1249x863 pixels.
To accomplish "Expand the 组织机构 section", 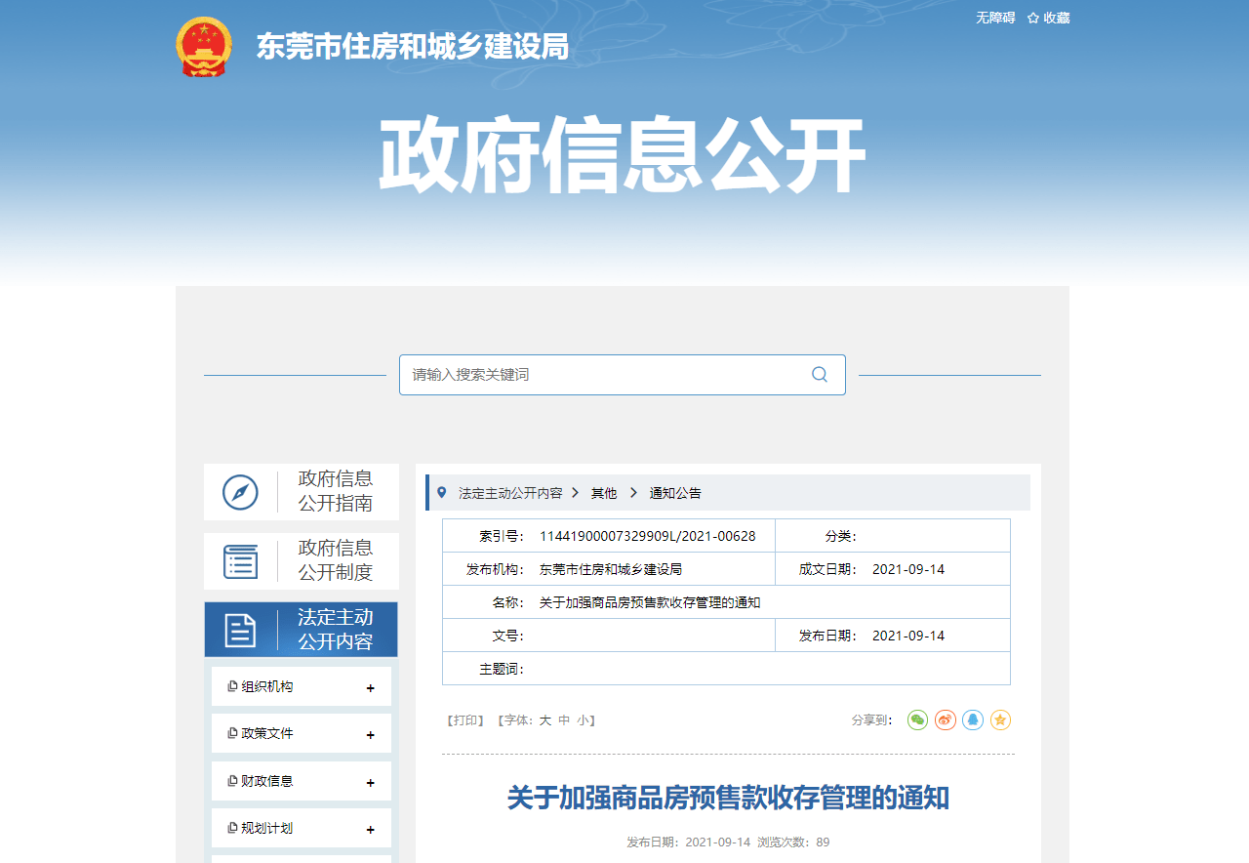I will pos(370,688).
